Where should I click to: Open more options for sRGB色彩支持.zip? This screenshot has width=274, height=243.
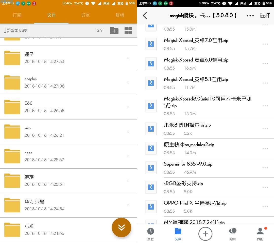(x=265, y=187)
